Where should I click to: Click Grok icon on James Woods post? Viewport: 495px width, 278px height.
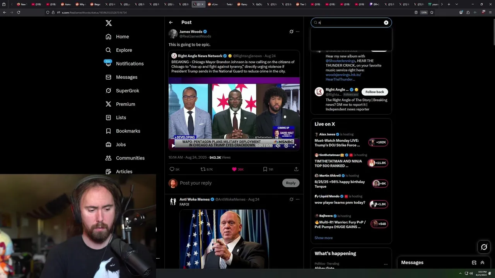tap(291, 32)
